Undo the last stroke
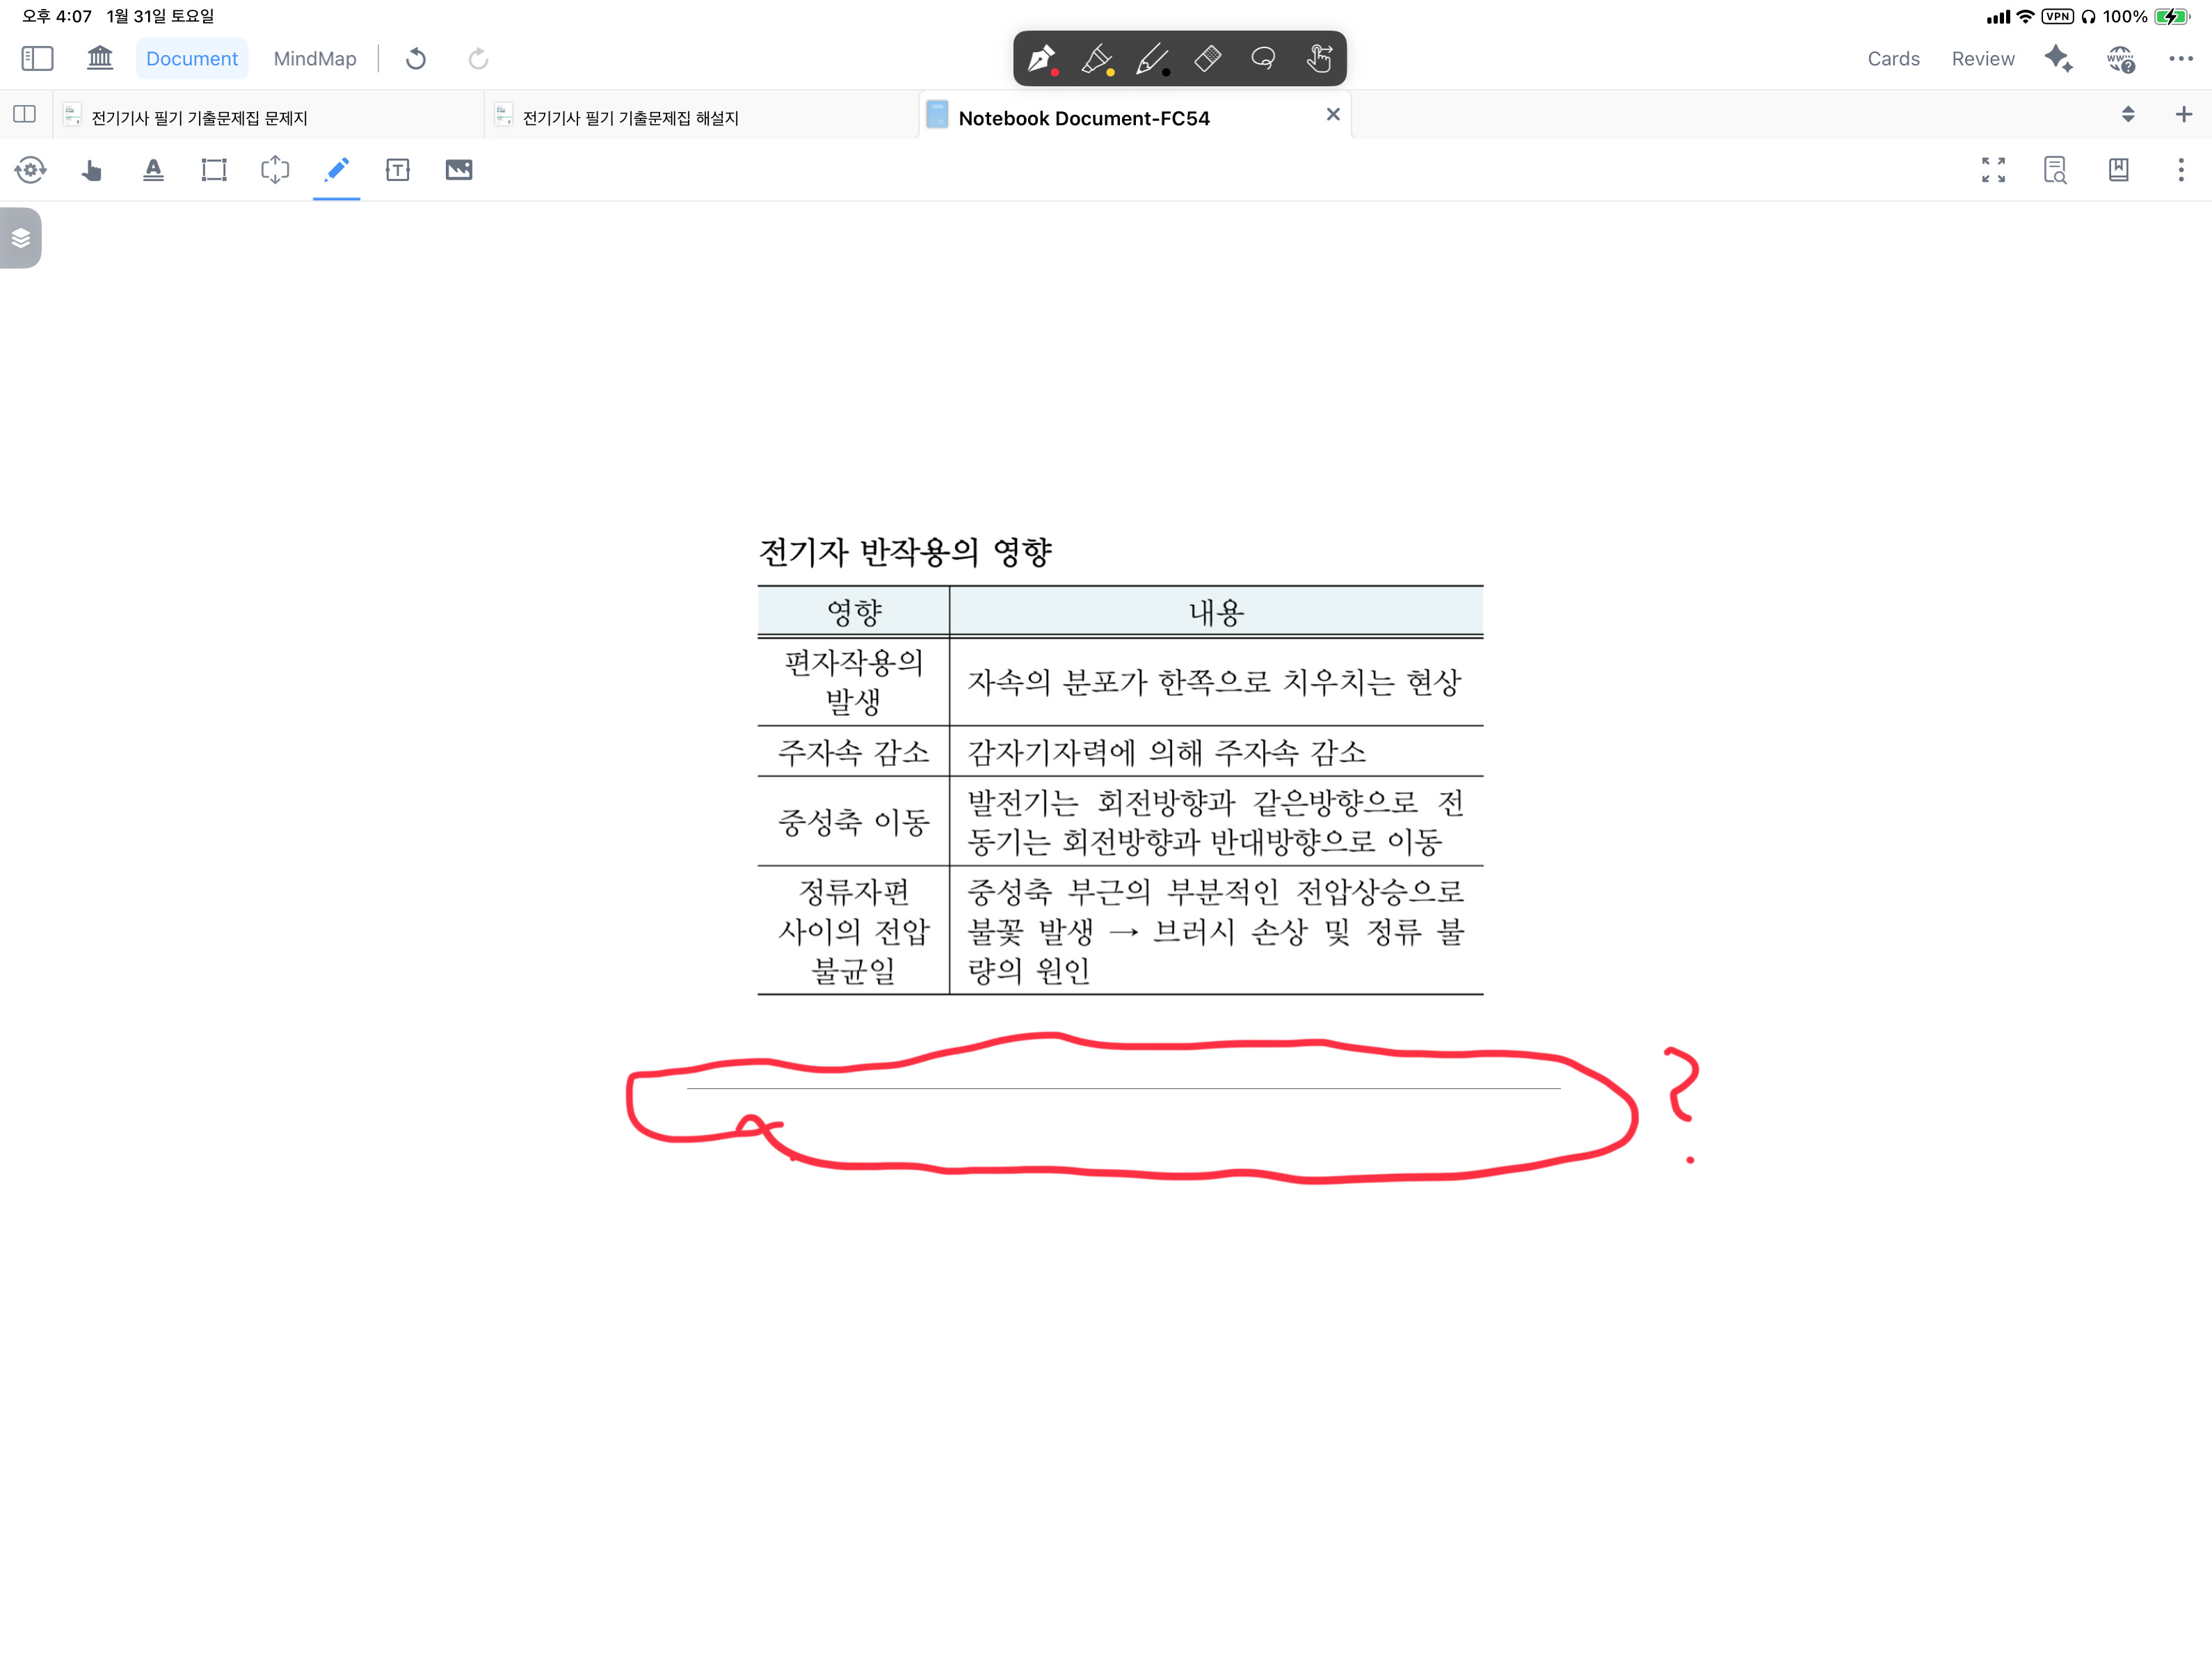Viewport: 2212px width, 1659px height. click(416, 59)
